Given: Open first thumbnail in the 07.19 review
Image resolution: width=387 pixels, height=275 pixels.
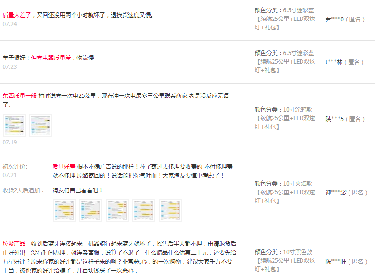Looking at the screenshot, I should tap(14, 125).
